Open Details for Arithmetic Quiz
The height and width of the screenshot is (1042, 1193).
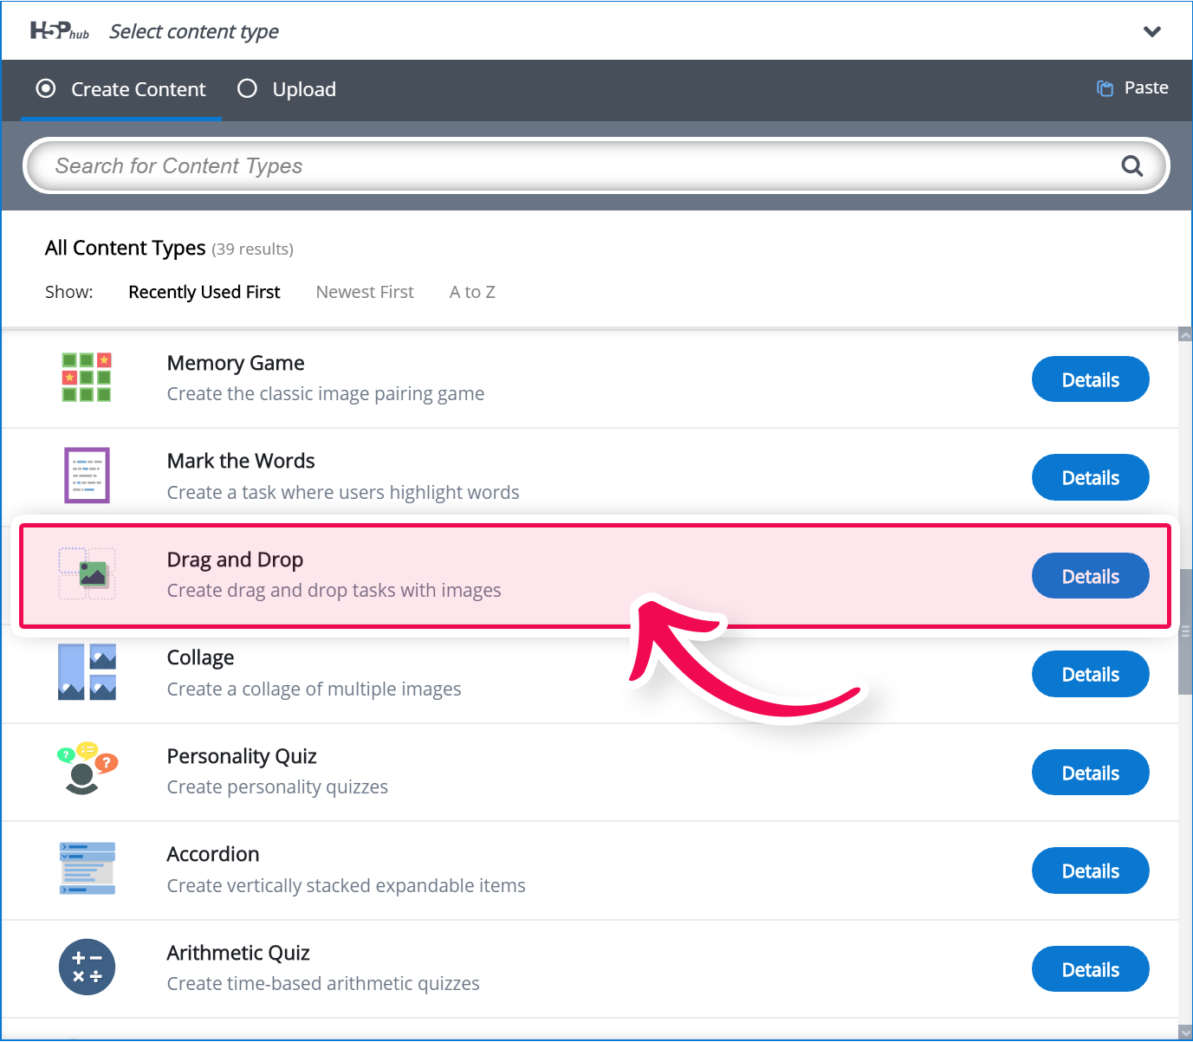[1090, 969]
